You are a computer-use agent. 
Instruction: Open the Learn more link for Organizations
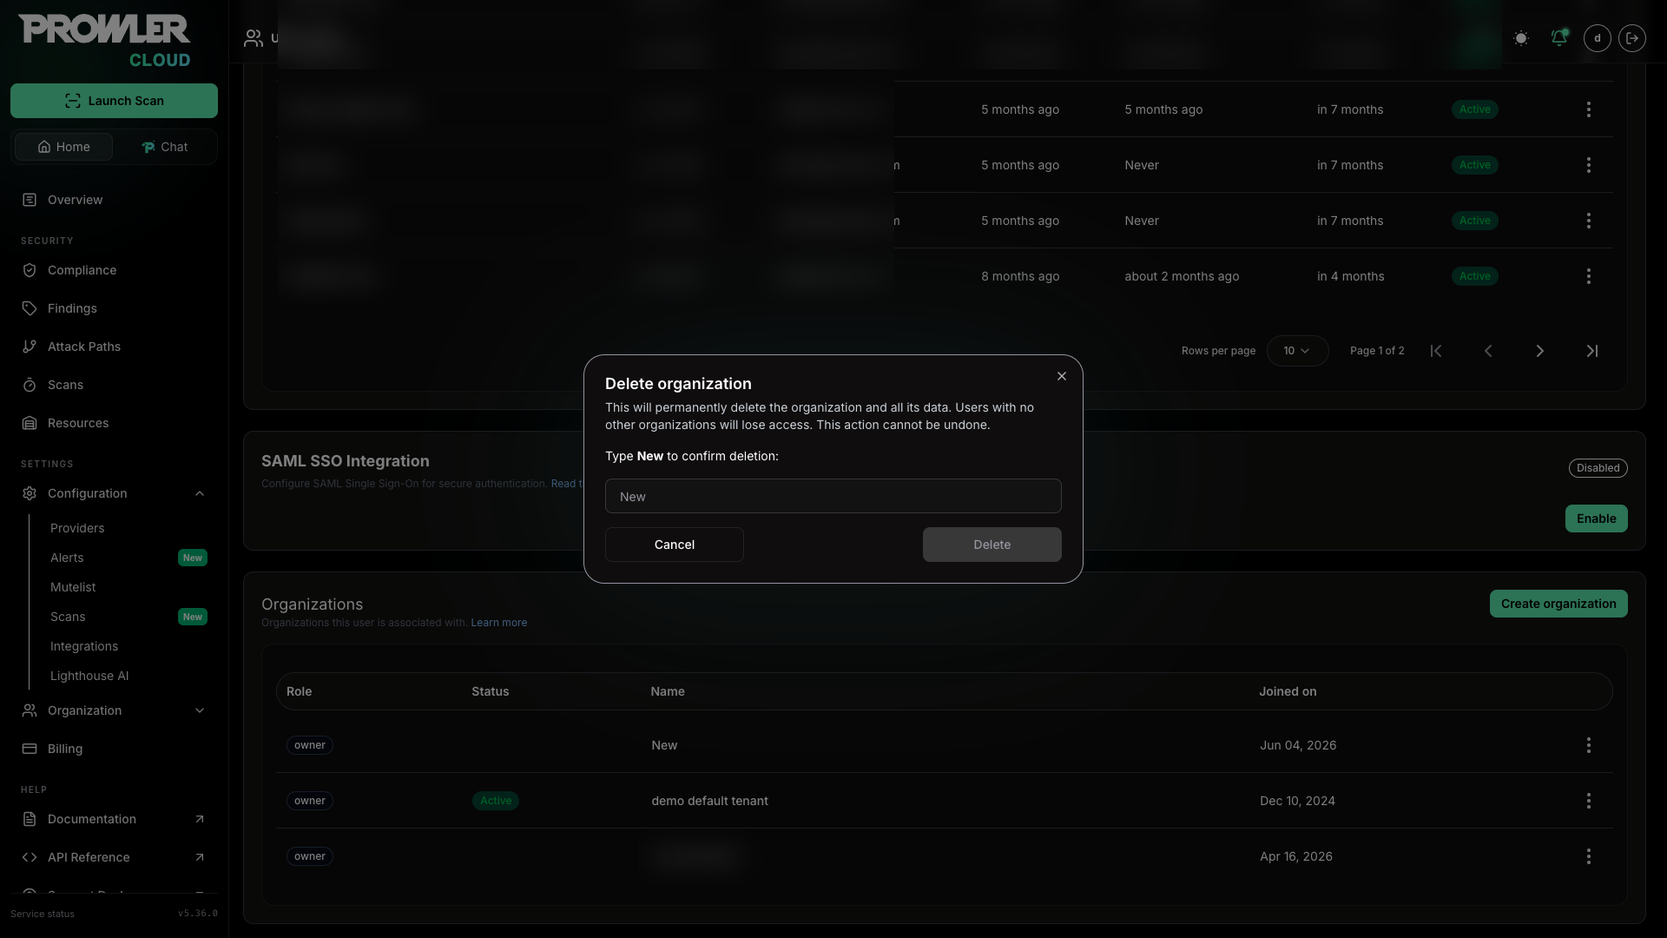click(498, 623)
